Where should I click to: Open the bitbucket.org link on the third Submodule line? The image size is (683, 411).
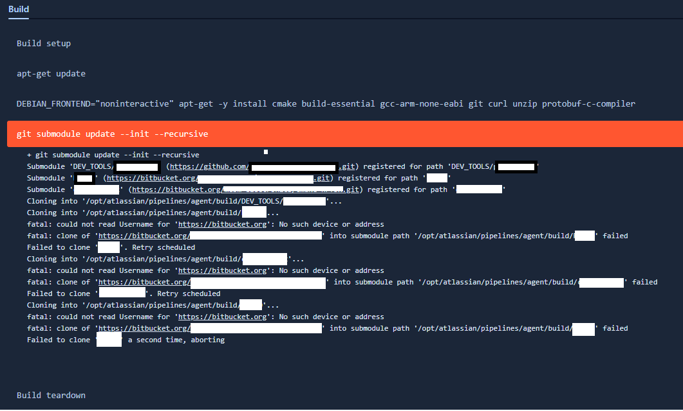245,190
